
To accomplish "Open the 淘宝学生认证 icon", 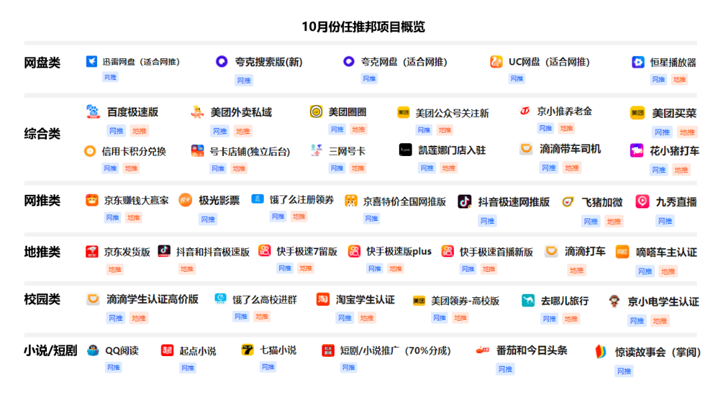I will (323, 299).
